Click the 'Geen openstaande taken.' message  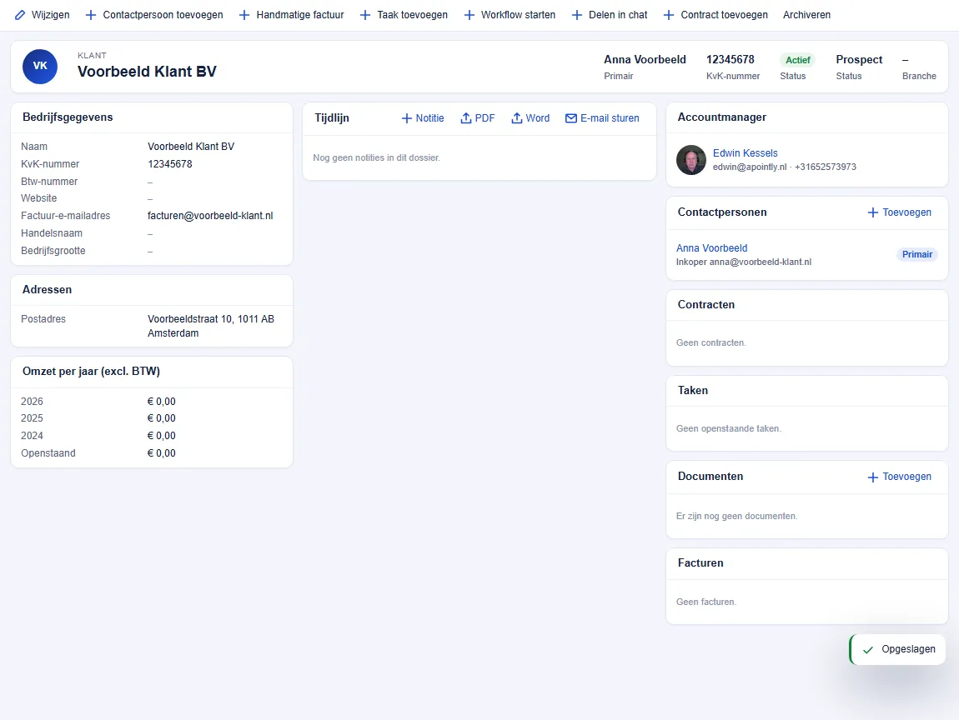pos(729,428)
